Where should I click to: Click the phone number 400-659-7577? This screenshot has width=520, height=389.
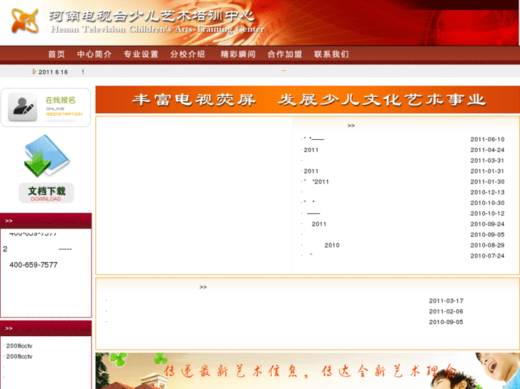(x=34, y=265)
